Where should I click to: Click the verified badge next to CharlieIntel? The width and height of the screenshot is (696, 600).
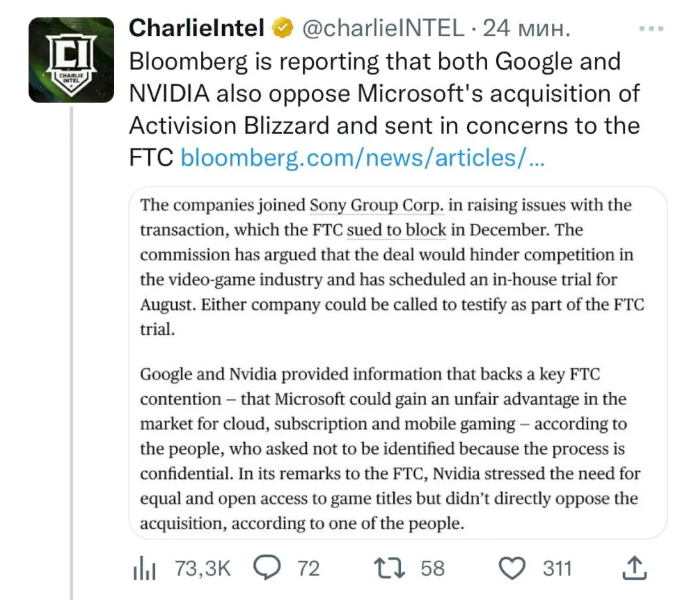pyautogui.click(x=283, y=28)
